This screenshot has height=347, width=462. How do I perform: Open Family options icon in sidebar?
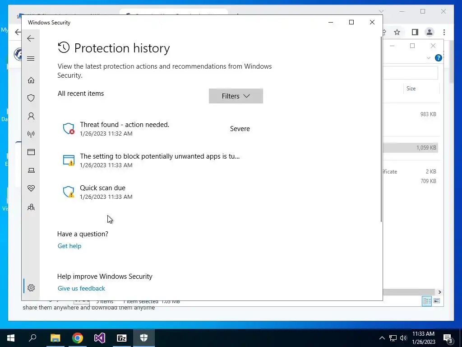(31, 207)
